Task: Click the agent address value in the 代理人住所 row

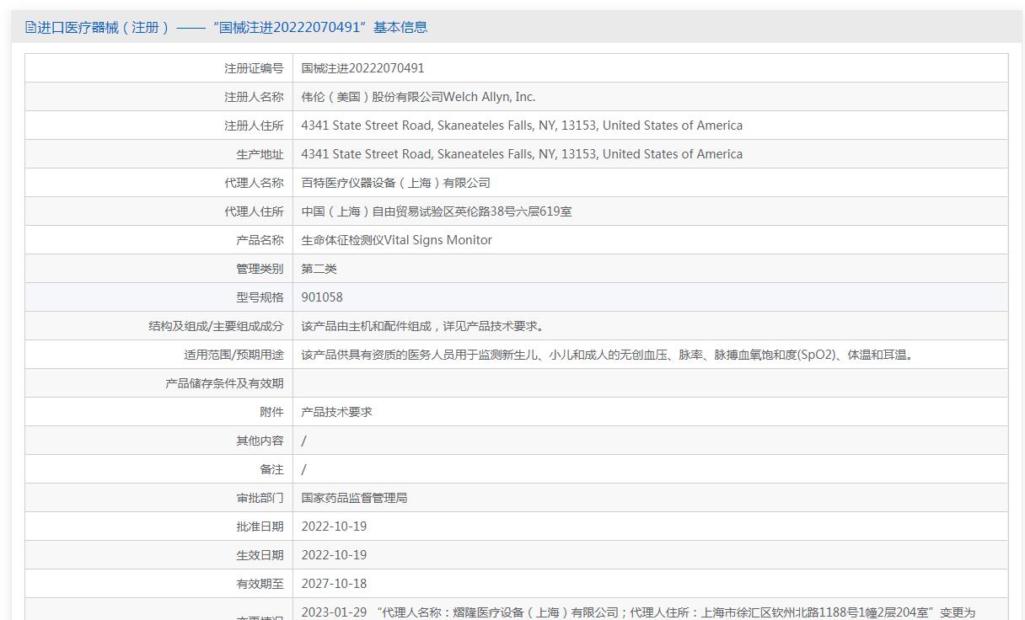Action: (436, 211)
